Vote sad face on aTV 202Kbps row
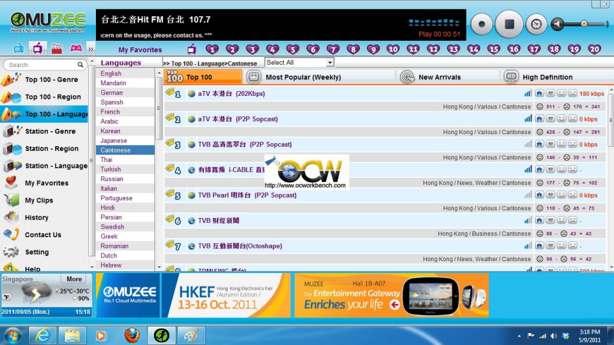Screen dimensions: 614x345 pyautogui.click(x=572, y=93)
